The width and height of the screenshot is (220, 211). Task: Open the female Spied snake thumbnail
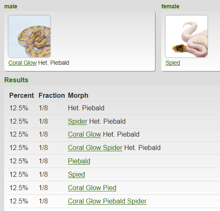pyautogui.click(x=186, y=36)
